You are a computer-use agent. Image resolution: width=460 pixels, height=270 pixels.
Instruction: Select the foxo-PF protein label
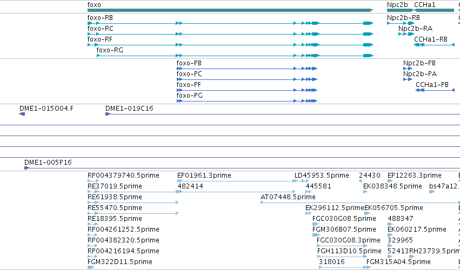[189, 85]
